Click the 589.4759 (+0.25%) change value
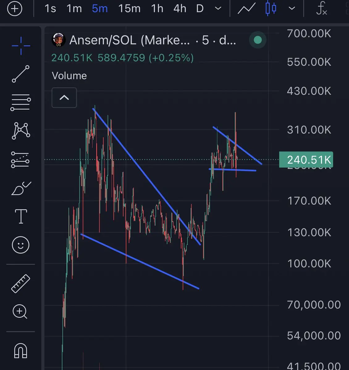 [x=145, y=58]
